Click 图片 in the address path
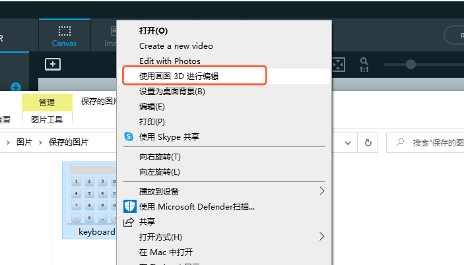The height and width of the screenshot is (265, 464). click(24, 142)
